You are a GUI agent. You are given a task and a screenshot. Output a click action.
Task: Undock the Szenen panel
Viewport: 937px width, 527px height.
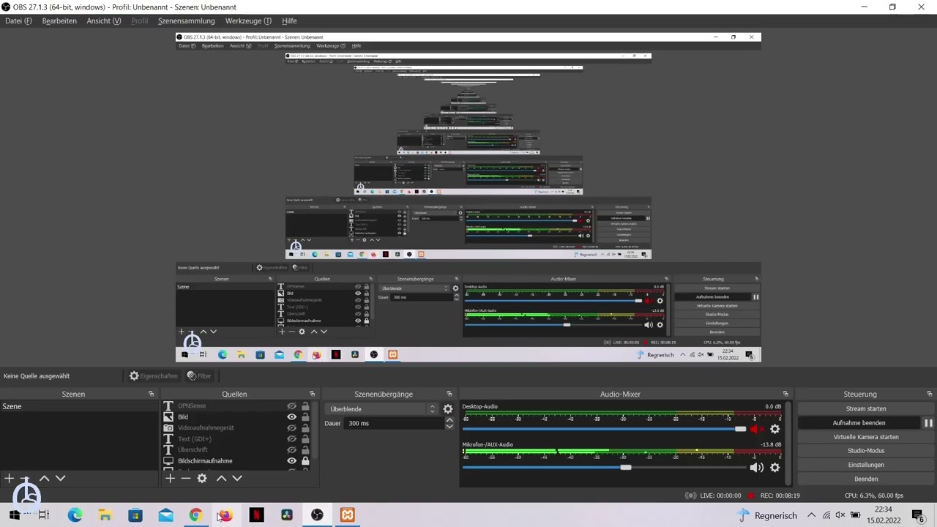152,394
